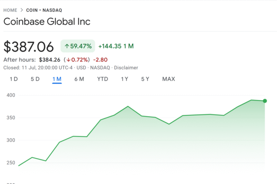The width and height of the screenshot is (277, 184).
Task: Select the 1 M time range tab
Action: (x=57, y=79)
